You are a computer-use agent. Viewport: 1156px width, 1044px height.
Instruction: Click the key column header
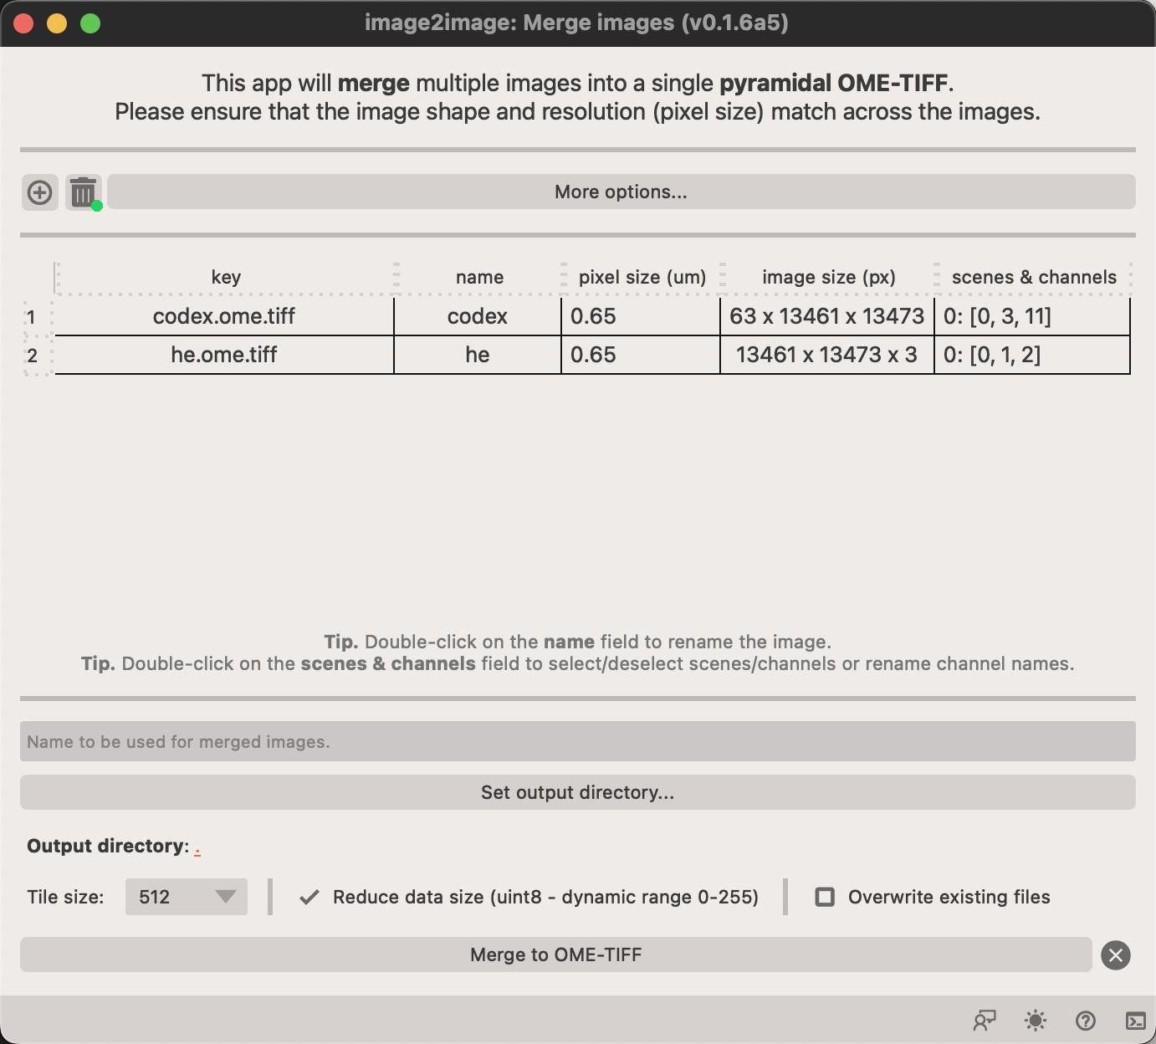coord(224,277)
